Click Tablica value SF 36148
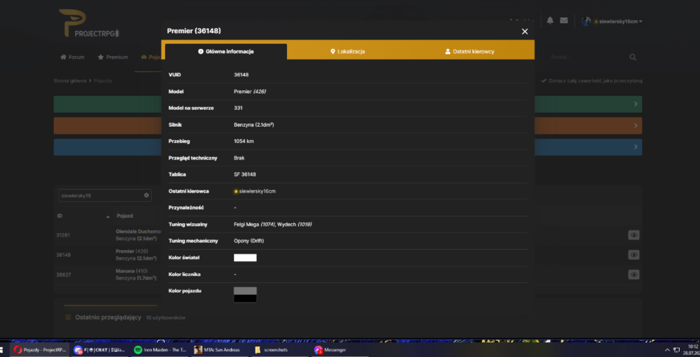Screen dimensions: 700x357 click(x=244, y=174)
